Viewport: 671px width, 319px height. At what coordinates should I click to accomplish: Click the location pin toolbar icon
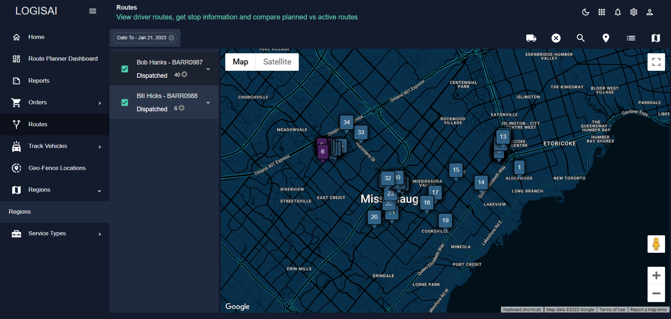606,38
